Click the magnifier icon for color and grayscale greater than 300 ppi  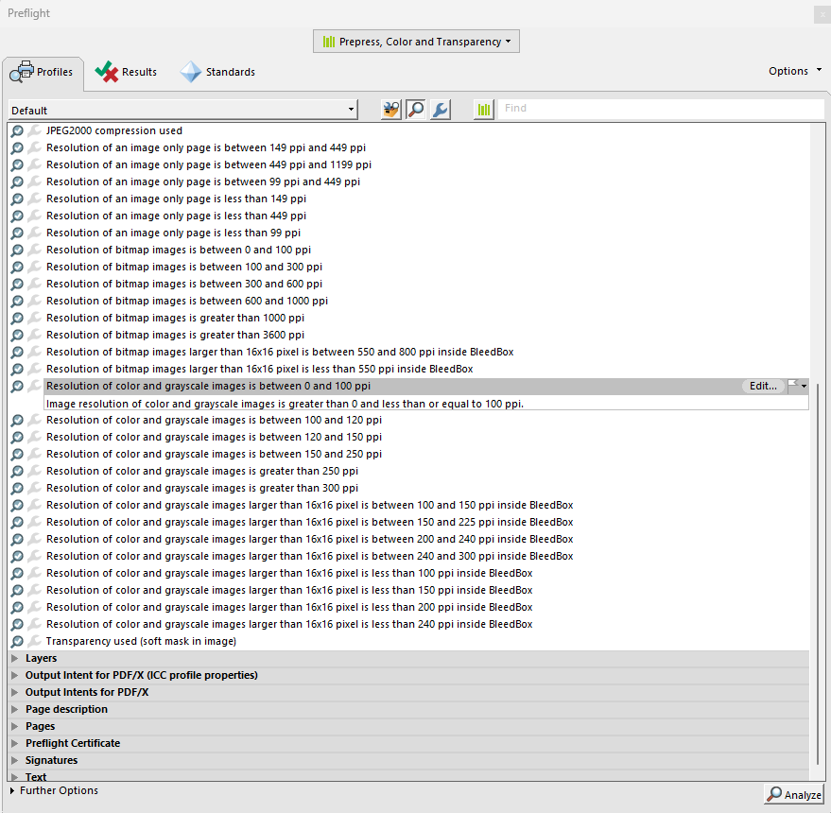tap(17, 488)
